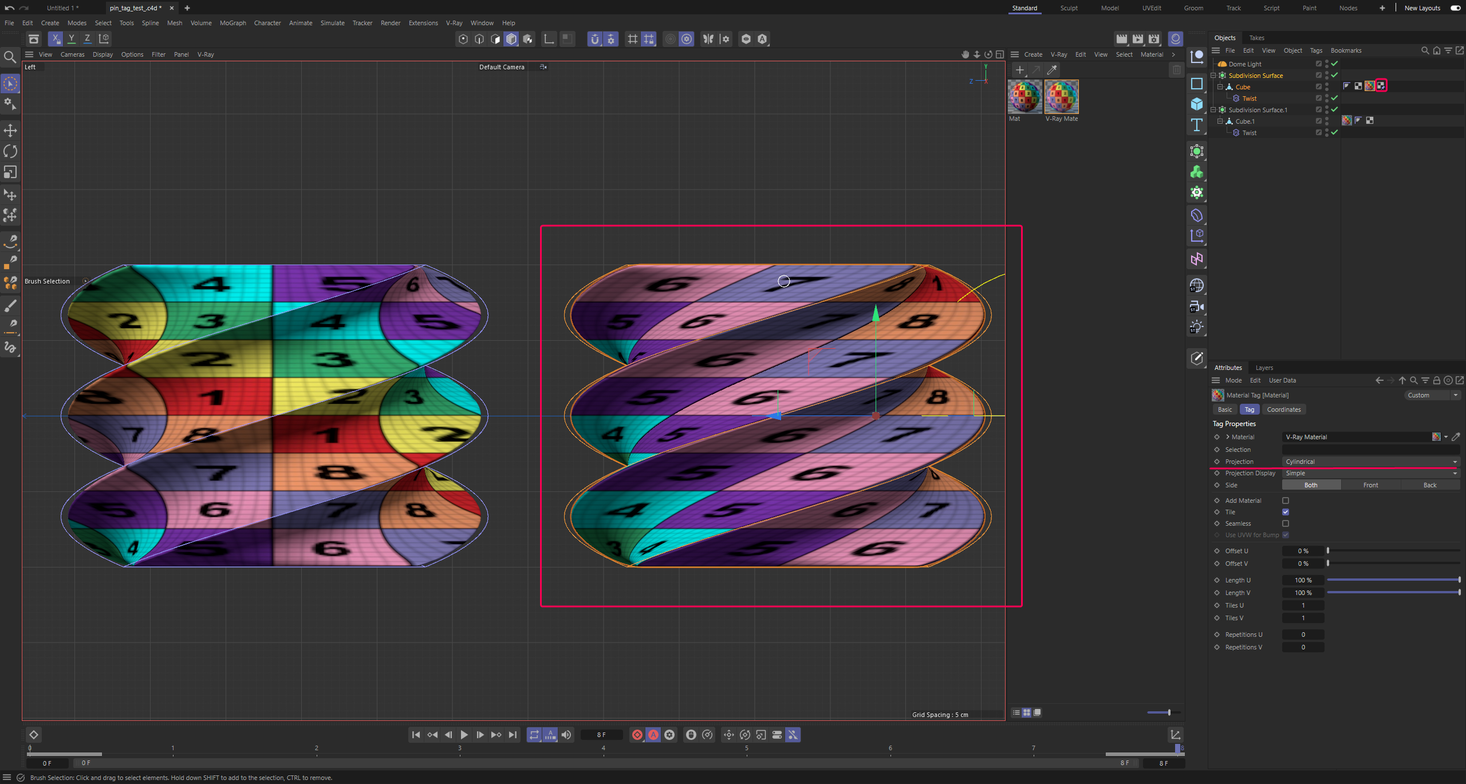Click the Offset U slider
The width and height of the screenshot is (1466, 784).
[1393, 551]
